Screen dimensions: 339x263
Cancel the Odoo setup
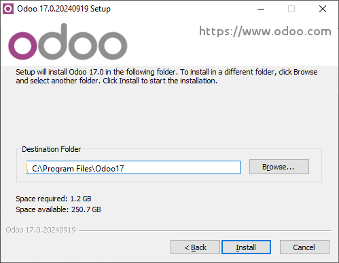(304, 247)
